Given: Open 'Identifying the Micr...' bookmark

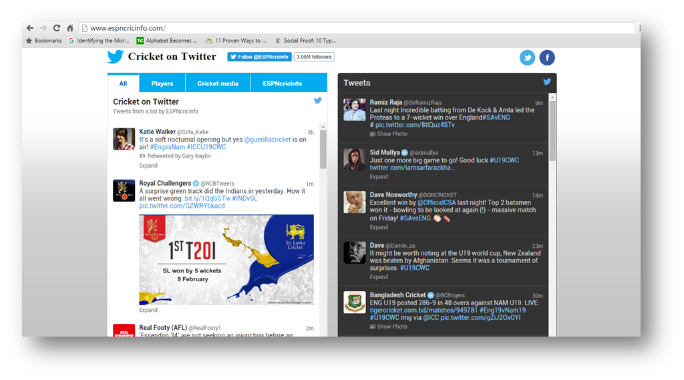Looking at the screenshot, I should click(x=99, y=41).
